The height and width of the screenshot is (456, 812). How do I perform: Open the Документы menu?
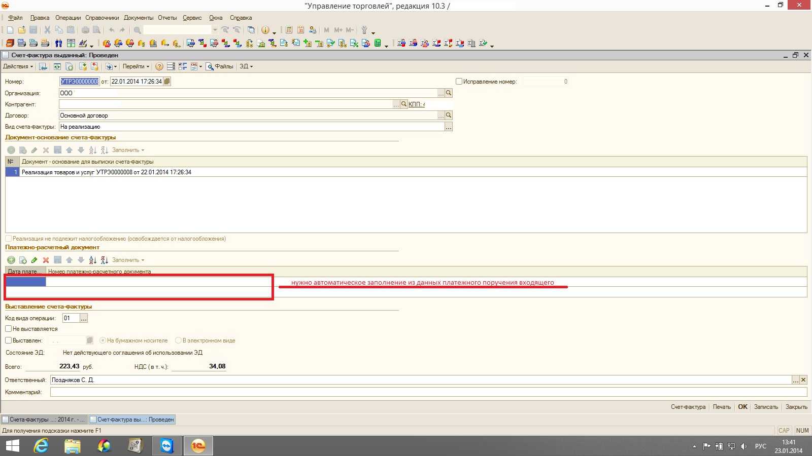point(138,18)
